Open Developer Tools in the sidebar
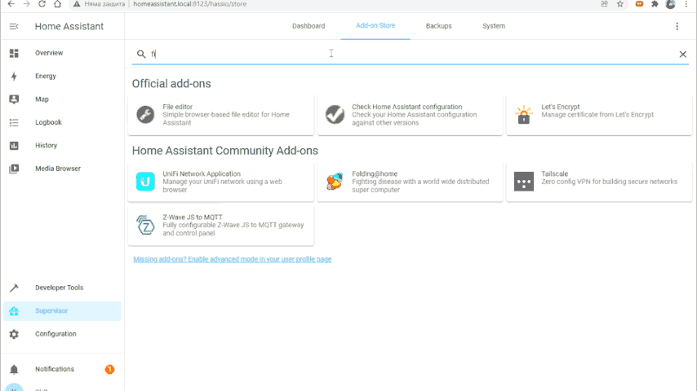Image resolution: width=697 pixels, height=391 pixels. point(62,288)
